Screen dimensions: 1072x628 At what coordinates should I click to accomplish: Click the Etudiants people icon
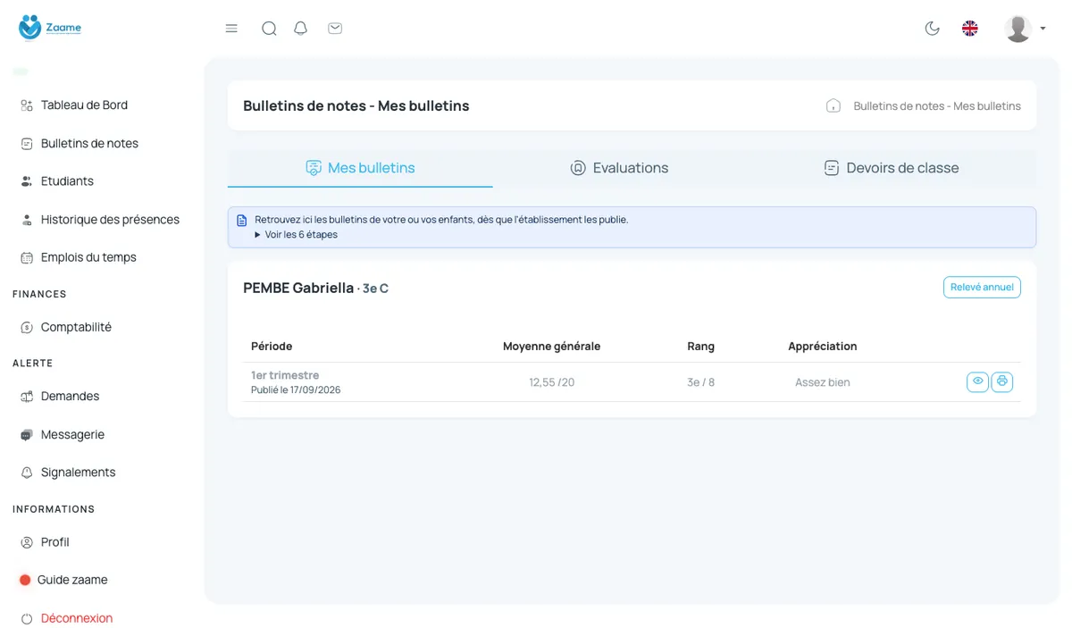tap(27, 181)
